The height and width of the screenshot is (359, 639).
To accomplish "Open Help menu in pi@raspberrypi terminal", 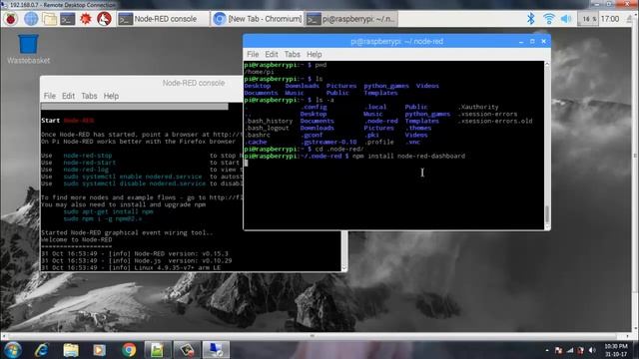I will coord(314,54).
